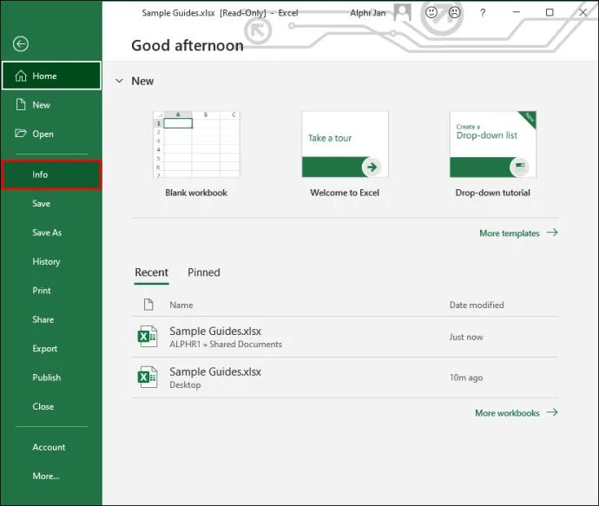
Task: Click the arrow next to More templates
Action: 552,233
